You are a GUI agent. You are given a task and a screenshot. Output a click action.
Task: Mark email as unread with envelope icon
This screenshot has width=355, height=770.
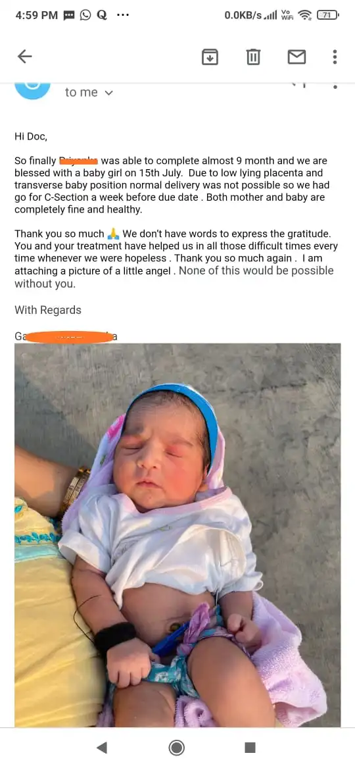[x=296, y=57]
